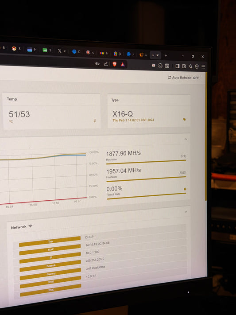Click the share page icon
This screenshot has height=315, width=236.
tap(106, 64)
